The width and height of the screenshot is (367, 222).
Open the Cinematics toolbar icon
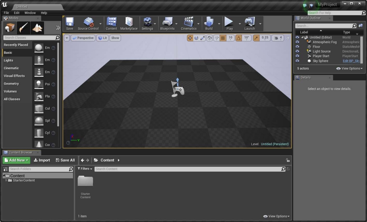click(x=189, y=24)
